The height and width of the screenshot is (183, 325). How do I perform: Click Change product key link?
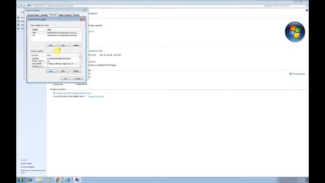(96, 97)
